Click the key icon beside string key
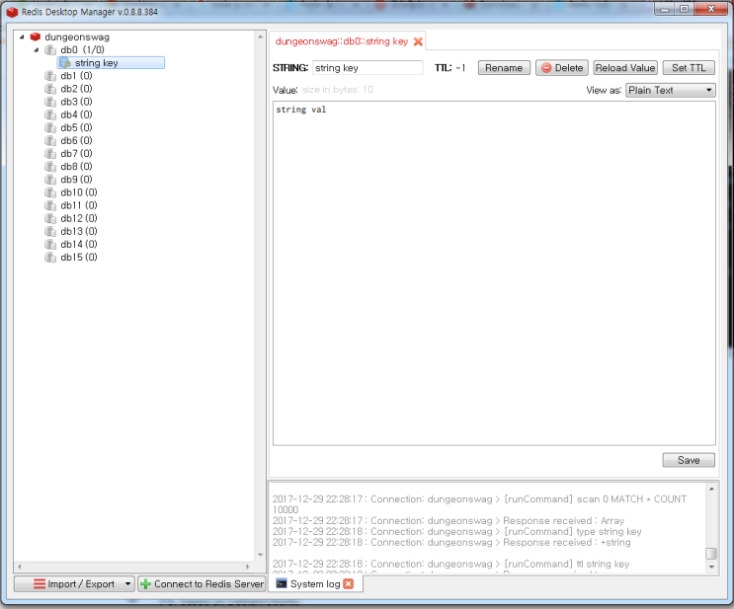The width and height of the screenshot is (734, 609). [x=65, y=63]
